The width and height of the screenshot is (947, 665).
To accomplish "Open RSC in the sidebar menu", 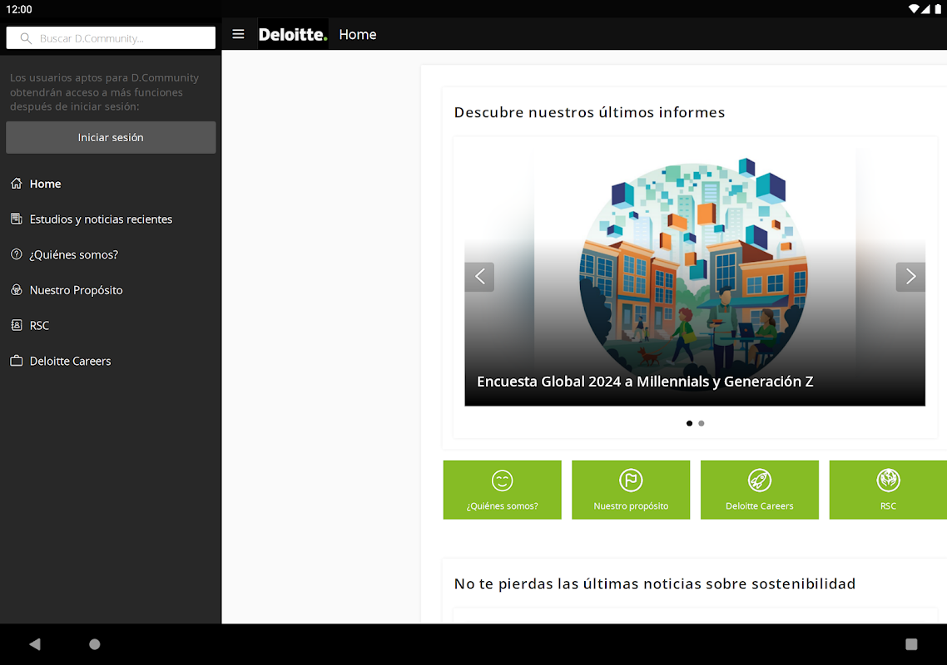I will tap(111, 325).
